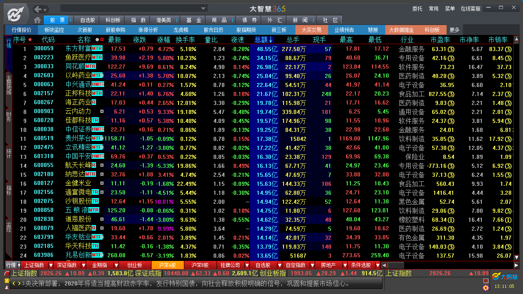Toggle the red star beside 序号 header

click(29, 39)
